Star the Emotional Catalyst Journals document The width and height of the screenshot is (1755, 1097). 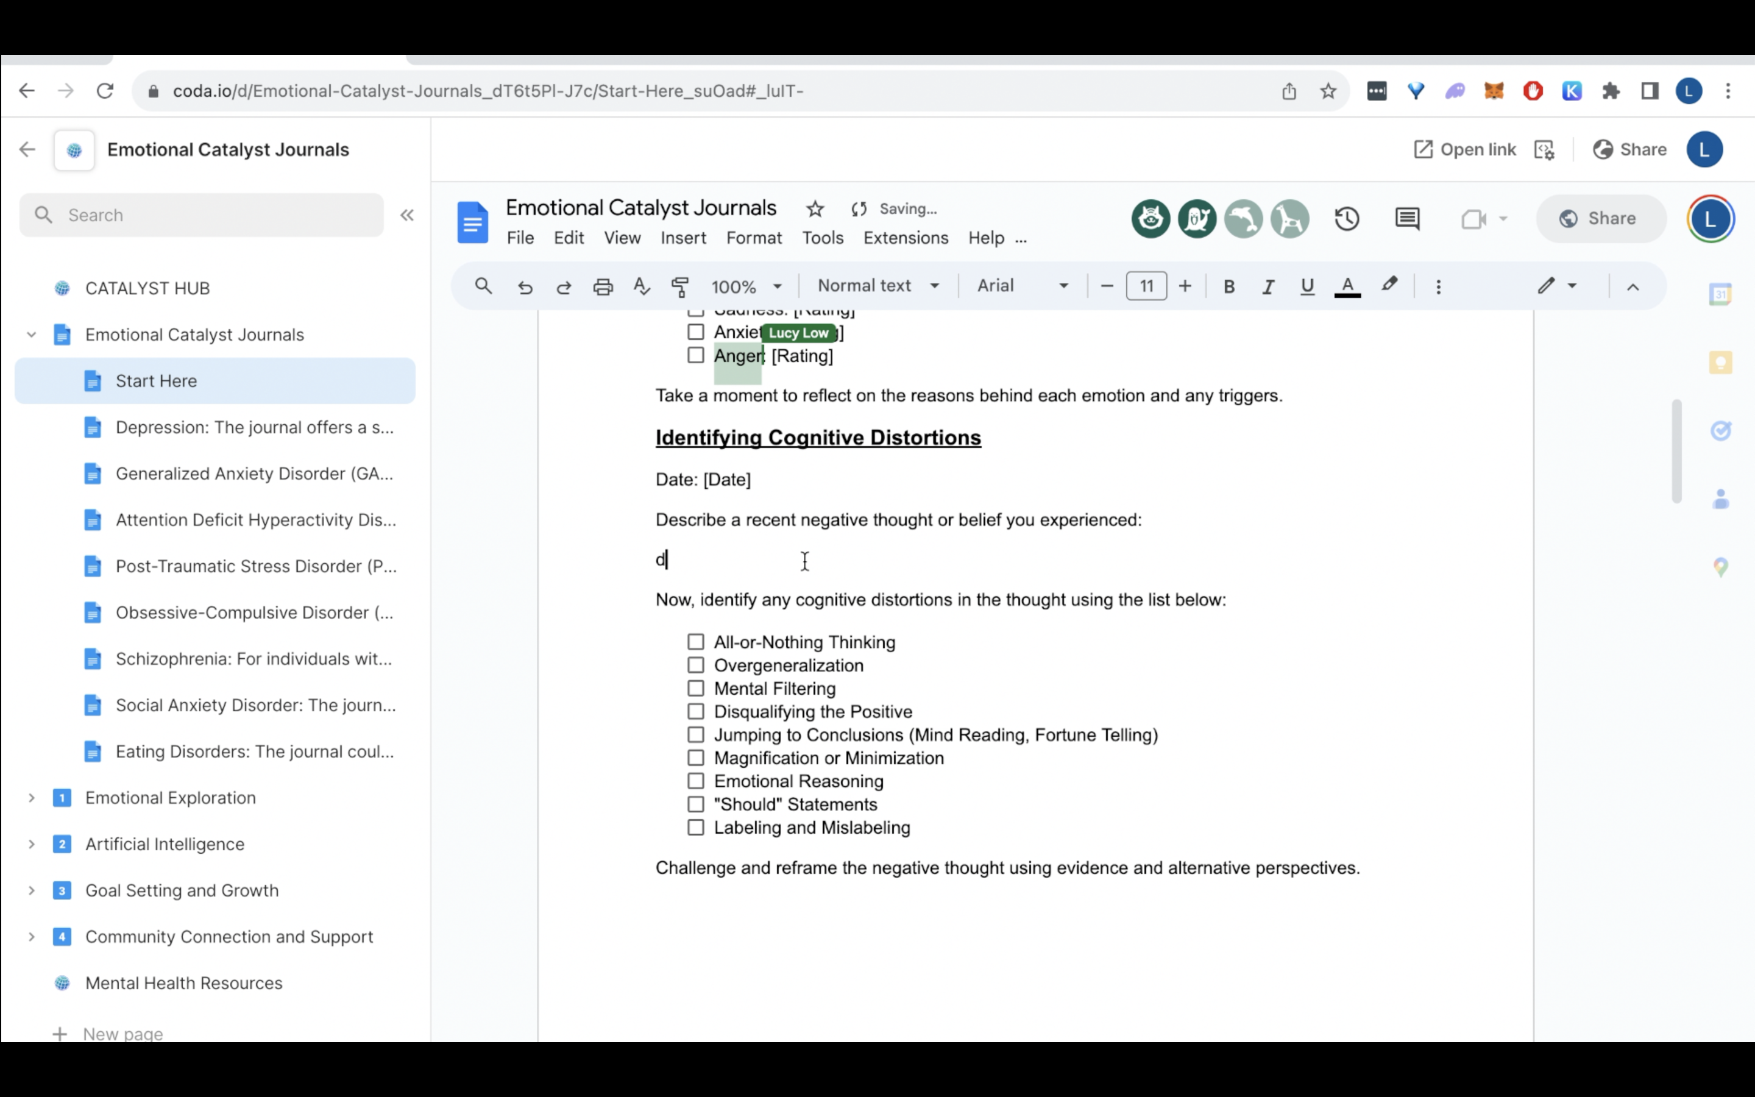point(814,209)
